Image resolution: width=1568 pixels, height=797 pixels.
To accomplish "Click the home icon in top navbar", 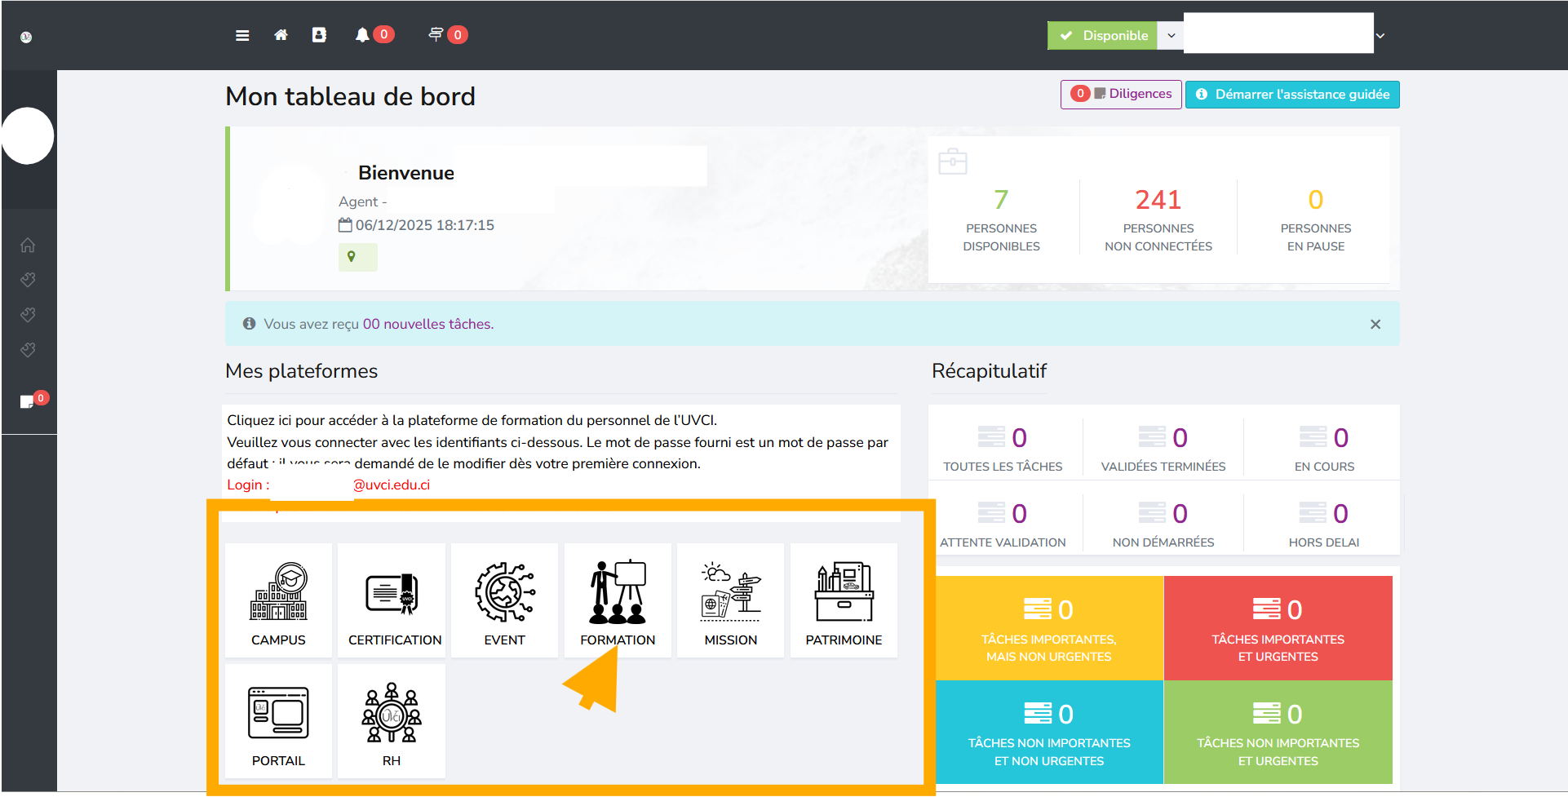I will tap(281, 35).
